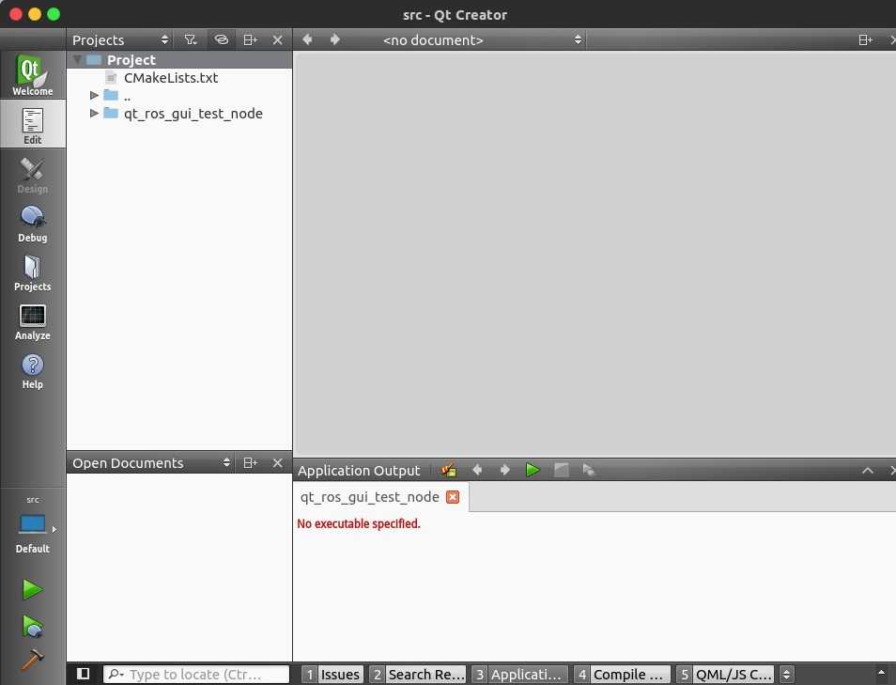This screenshot has width=896, height=685.
Task: Toggle progress details arrow in status bar
Action: [x=881, y=673]
